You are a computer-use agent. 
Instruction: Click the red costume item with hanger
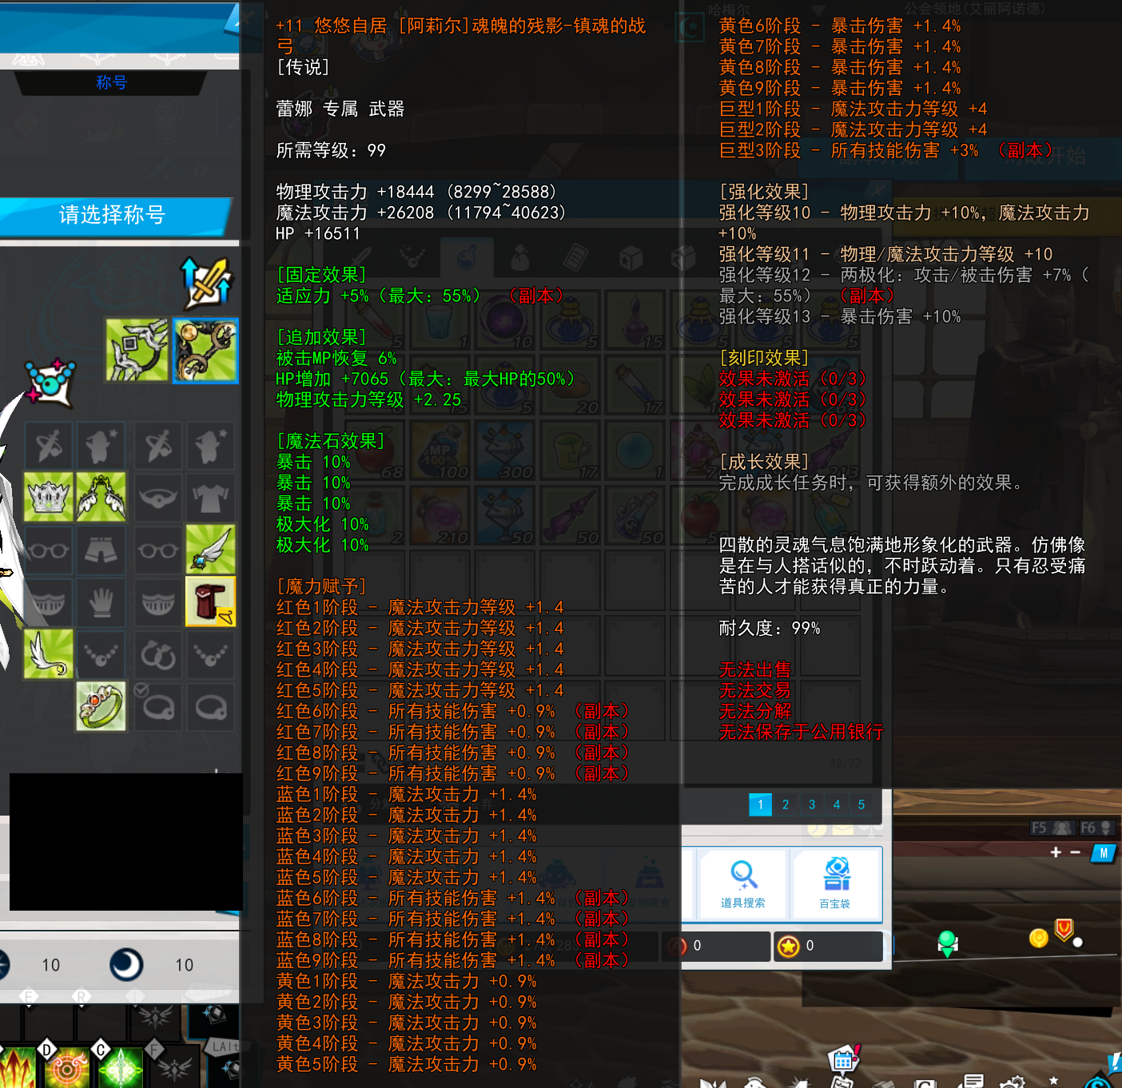(210, 602)
